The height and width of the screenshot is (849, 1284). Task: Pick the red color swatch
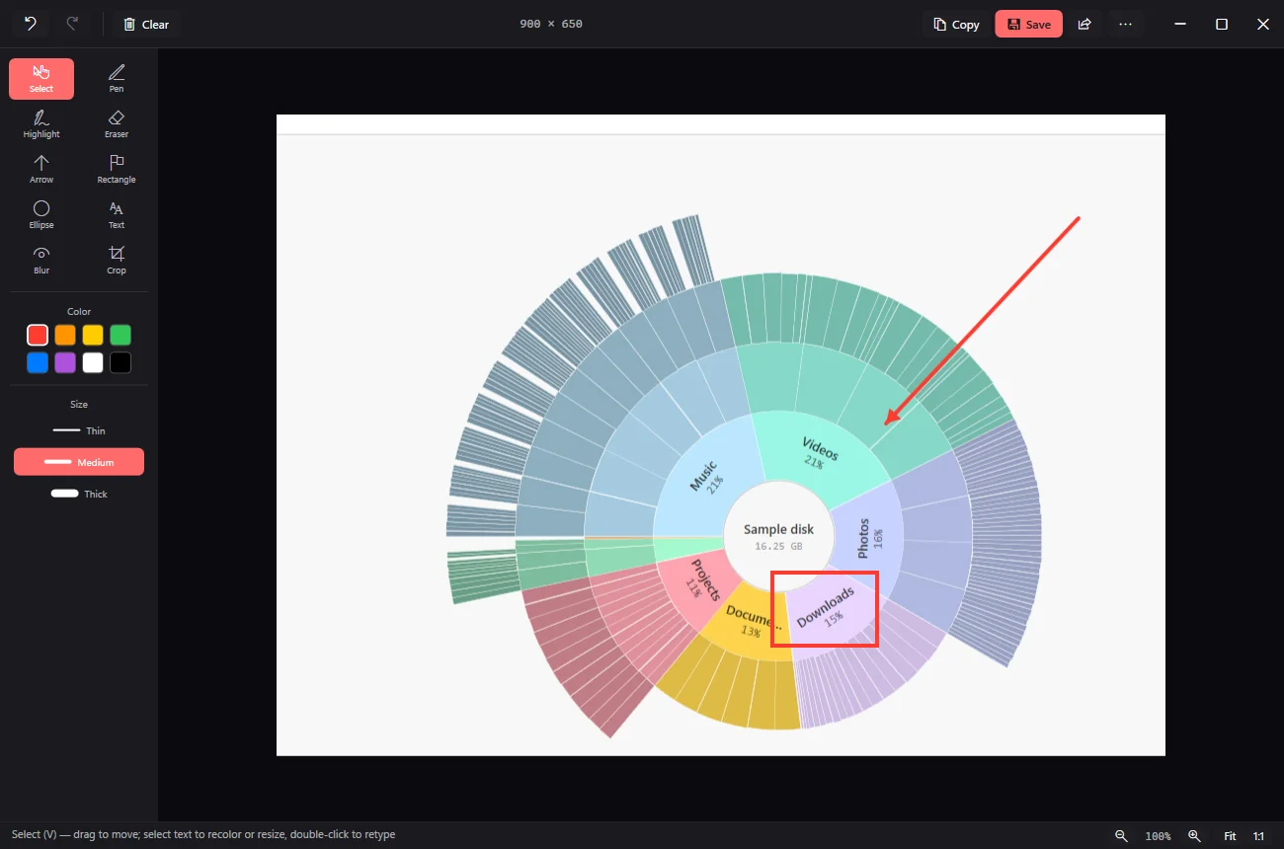[38, 335]
